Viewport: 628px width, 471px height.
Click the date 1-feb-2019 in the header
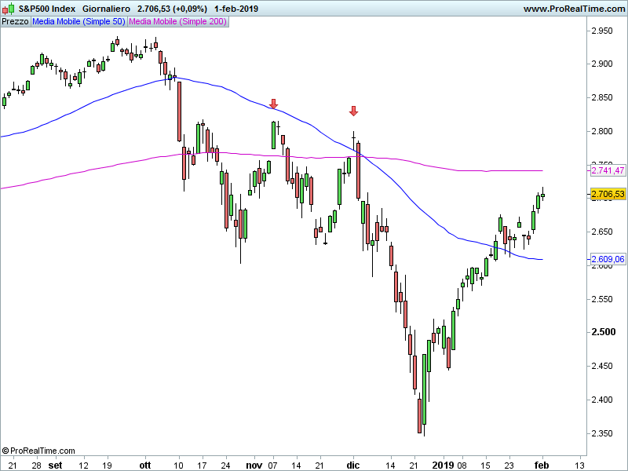click(x=236, y=9)
